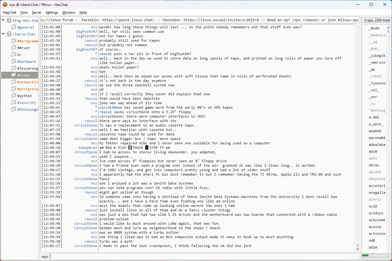Click the wys nickname button
The height and width of the screenshot is (261, 392).
pos(44,257)
